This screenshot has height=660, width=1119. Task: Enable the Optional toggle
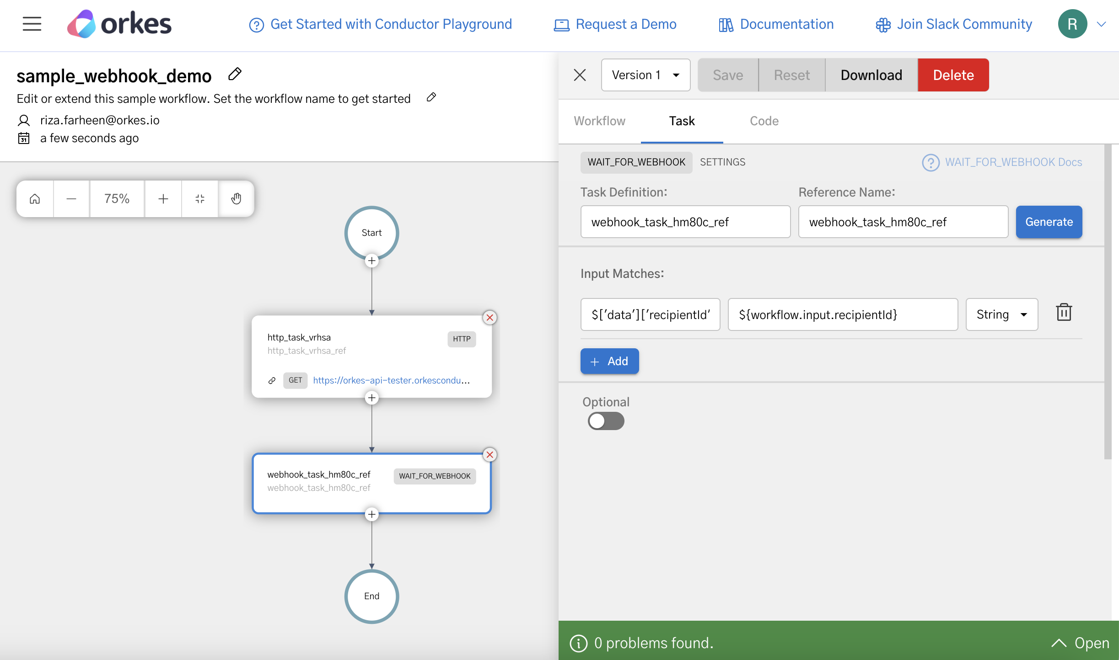(606, 421)
